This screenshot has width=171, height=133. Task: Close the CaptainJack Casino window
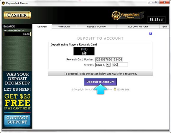coord(165,2)
